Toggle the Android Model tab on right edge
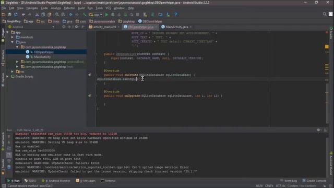 [331, 163]
